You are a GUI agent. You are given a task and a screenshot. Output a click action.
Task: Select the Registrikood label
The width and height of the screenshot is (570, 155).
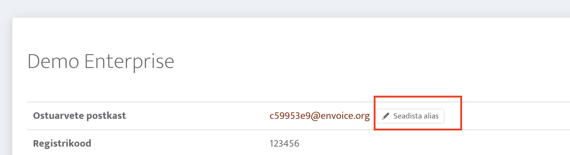[x=62, y=143]
